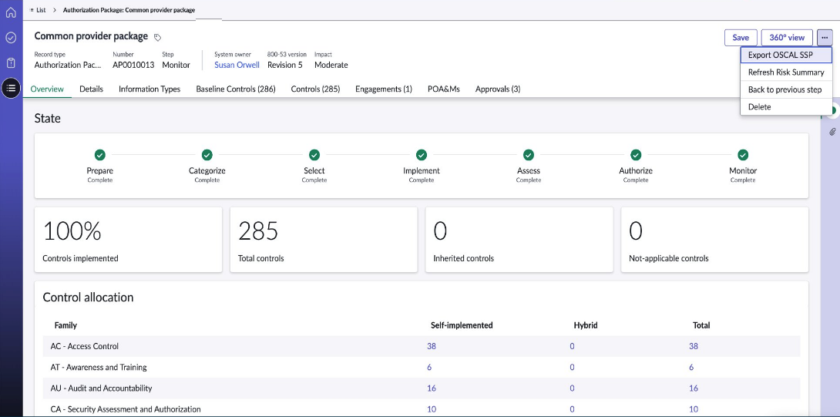Click the List breadcrumb link
840x417 pixels.
click(x=38, y=10)
